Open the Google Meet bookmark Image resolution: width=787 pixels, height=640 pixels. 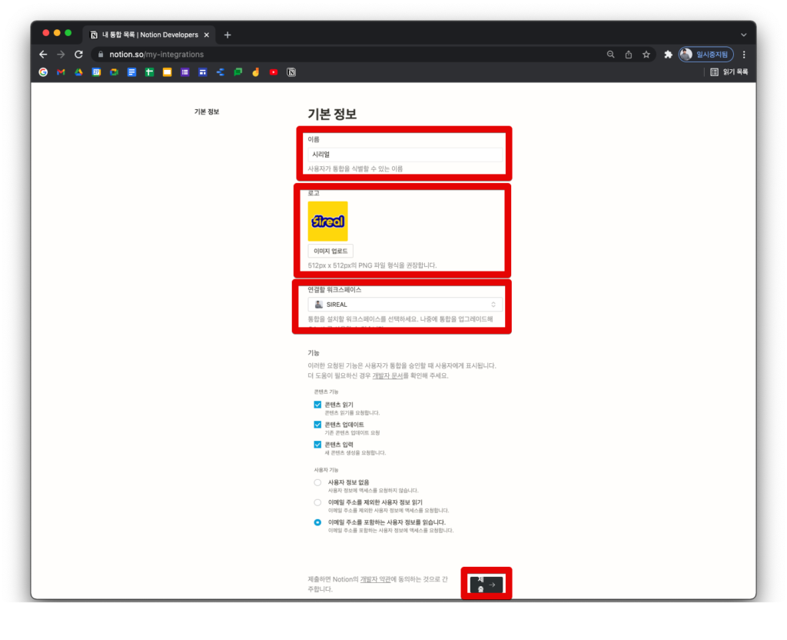tap(114, 72)
